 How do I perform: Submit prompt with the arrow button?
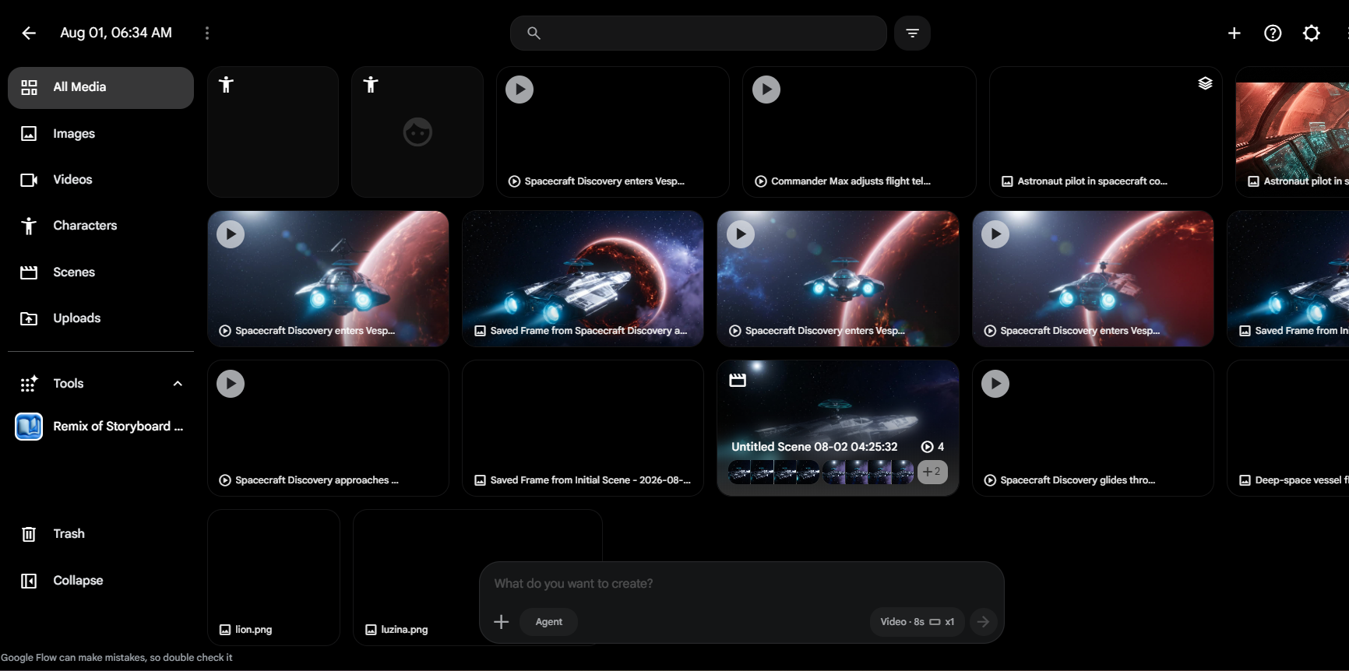pos(984,622)
